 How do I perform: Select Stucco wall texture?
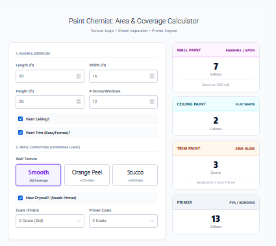pyautogui.click(x=135, y=175)
